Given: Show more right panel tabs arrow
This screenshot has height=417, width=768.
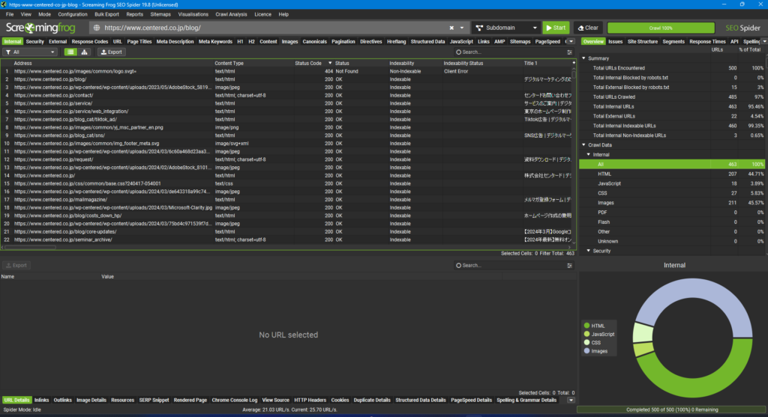Looking at the screenshot, I should pyautogui.click(x=764, y=42).
